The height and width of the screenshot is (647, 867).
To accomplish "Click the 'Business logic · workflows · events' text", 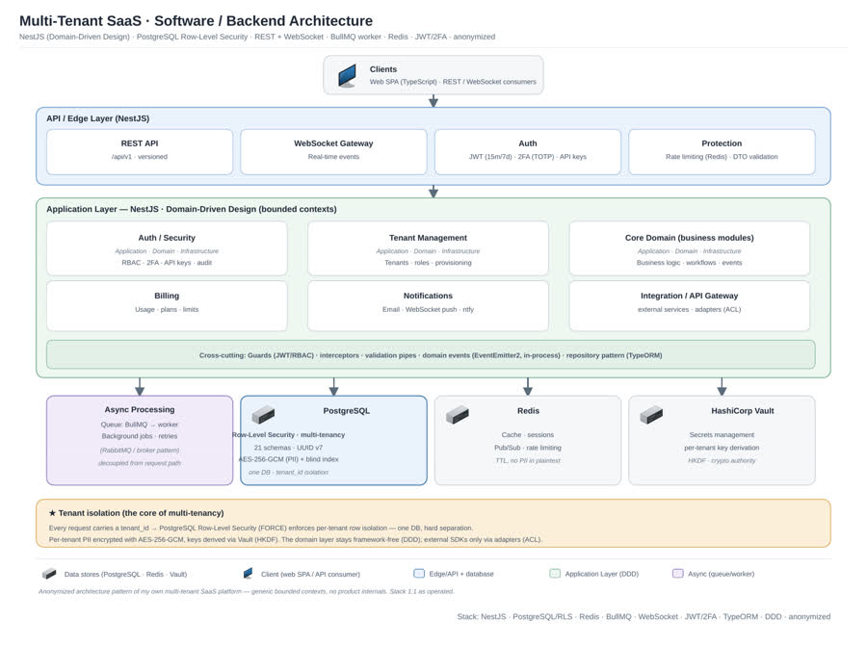I will point(689,263).
